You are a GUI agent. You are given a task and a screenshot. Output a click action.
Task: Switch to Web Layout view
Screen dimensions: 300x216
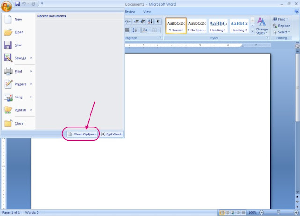(232, 213)
